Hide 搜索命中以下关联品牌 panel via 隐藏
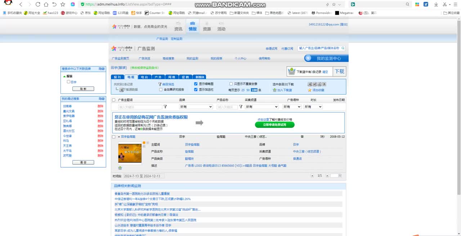Viewport: 461px width, 236px height. [x=102, y=68]
